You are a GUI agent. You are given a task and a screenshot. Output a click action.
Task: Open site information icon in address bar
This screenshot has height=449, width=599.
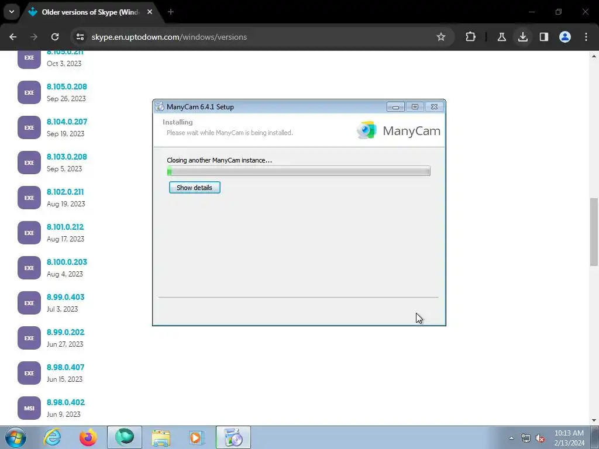tap(80, 37)
